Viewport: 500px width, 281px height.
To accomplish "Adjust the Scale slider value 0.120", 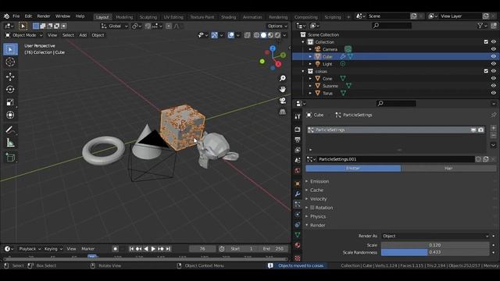I will (x=435, y=245).
